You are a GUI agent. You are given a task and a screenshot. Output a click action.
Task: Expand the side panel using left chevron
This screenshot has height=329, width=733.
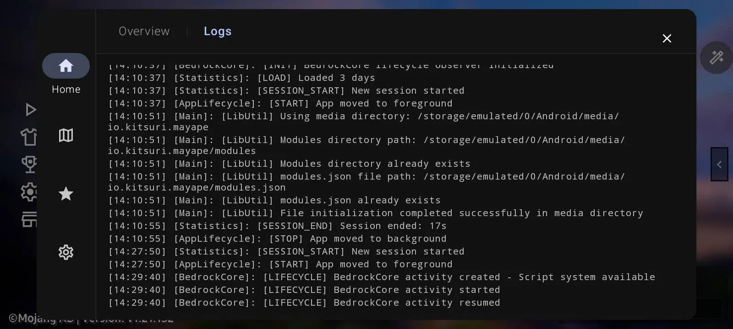pyautogui.click(x=719, y=164)
